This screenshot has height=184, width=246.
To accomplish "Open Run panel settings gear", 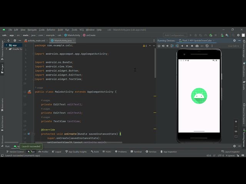I will (x=234, y=146).
